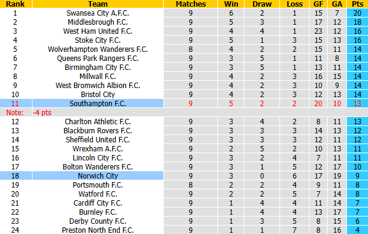Select the Matches column header

pos(190,4)
